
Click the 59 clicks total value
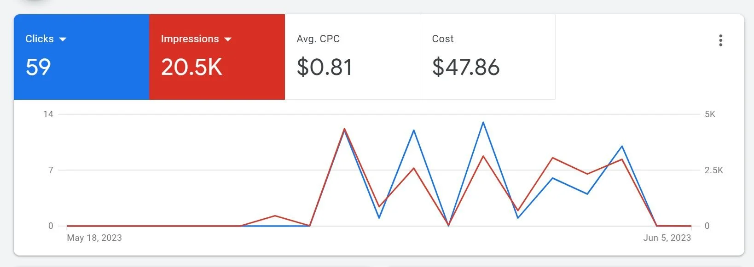38,67
